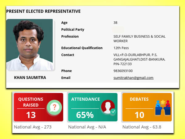Click the National Avg - 273 label
Image resolution: width=185 pixels, height=139 pixels.
coord(33,127)
